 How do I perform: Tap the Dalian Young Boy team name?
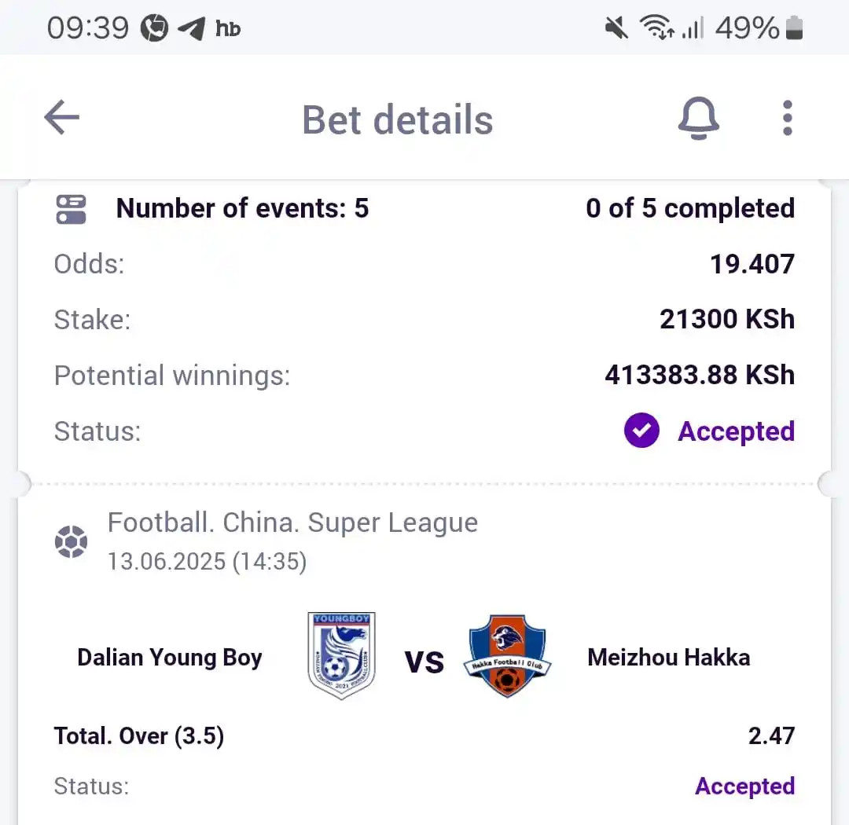(170, 658)
